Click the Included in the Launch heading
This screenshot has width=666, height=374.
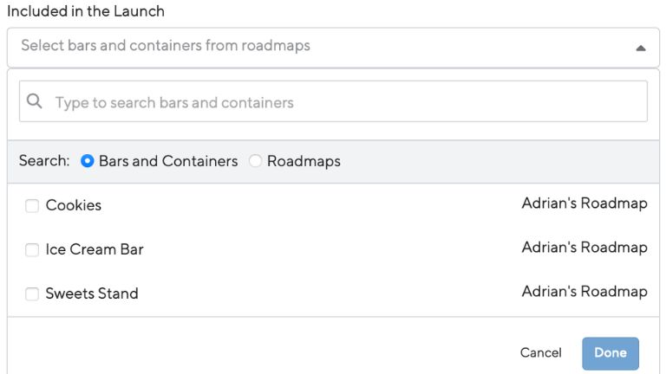[x=86, y=11]
